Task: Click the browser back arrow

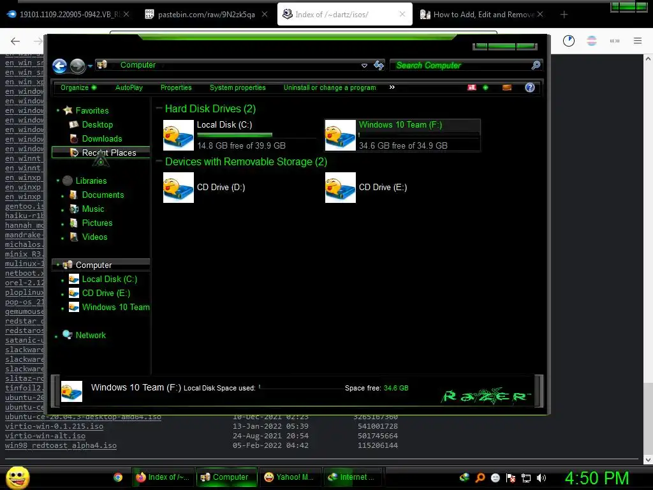Action: tap(15, 41)
